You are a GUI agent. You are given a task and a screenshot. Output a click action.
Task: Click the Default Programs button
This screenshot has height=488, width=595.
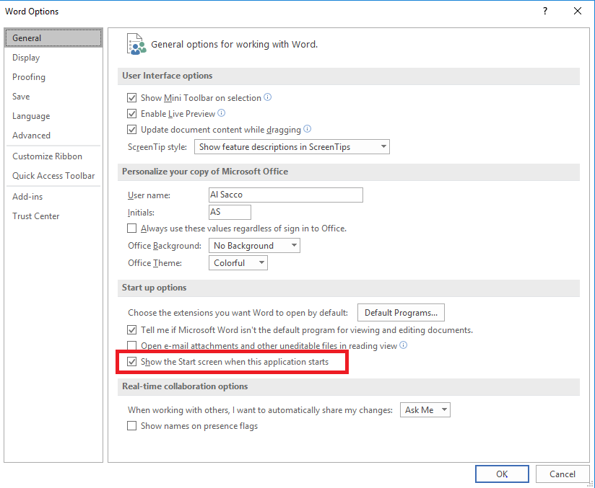click(401, 312)
